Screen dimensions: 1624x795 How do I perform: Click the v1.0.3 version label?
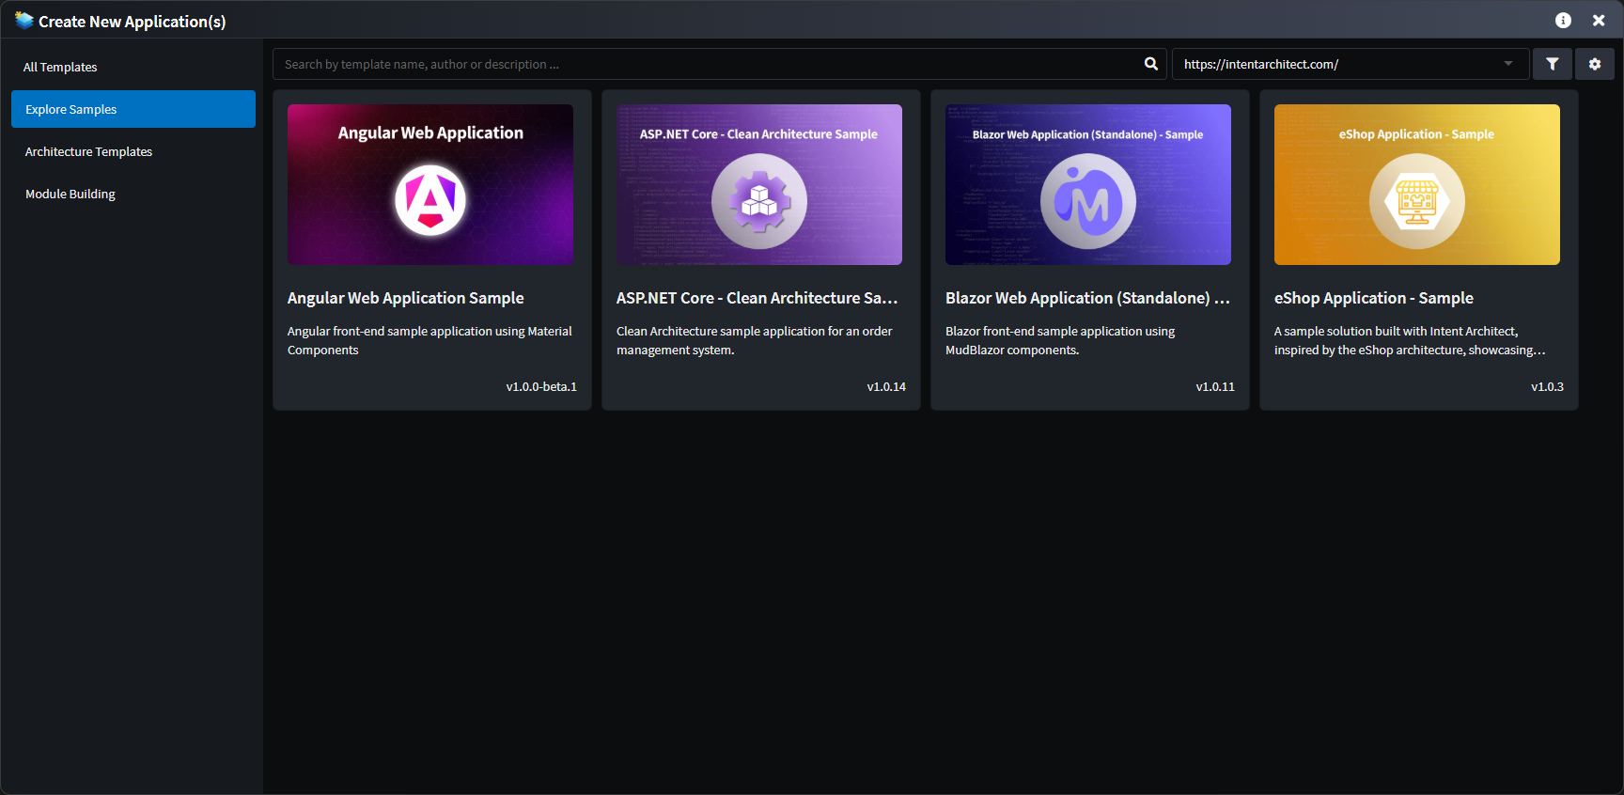coord(1547,386)
